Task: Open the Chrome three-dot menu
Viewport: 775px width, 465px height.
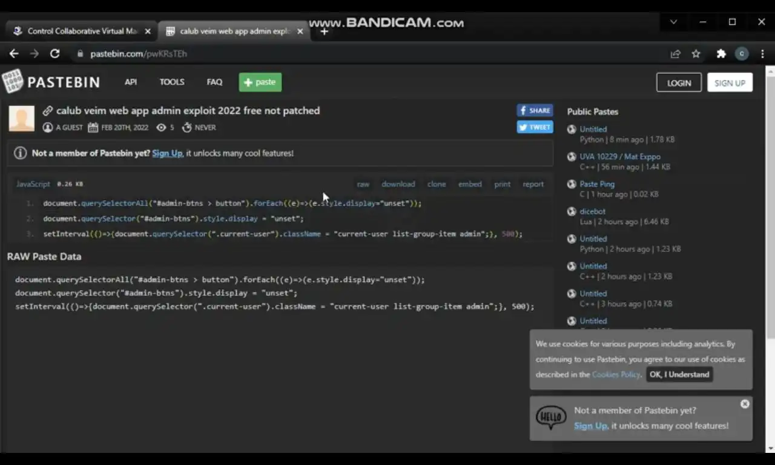Action: [x=762, y=54]
